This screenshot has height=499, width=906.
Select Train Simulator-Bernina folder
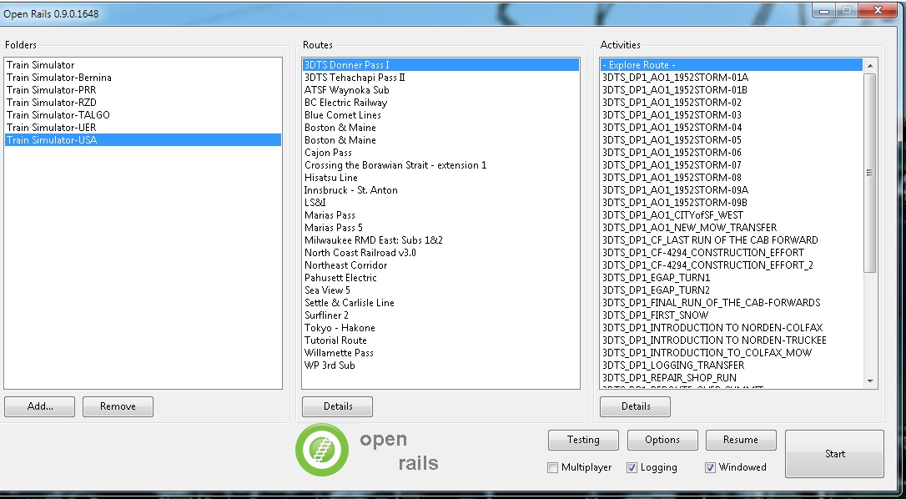[59, 78]
